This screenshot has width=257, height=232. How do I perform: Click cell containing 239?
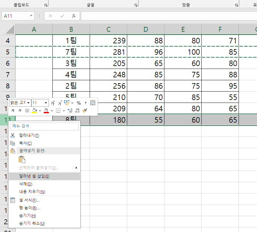click(108, 41)
